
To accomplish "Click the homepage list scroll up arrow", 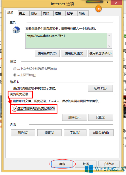I will [109, 36].
